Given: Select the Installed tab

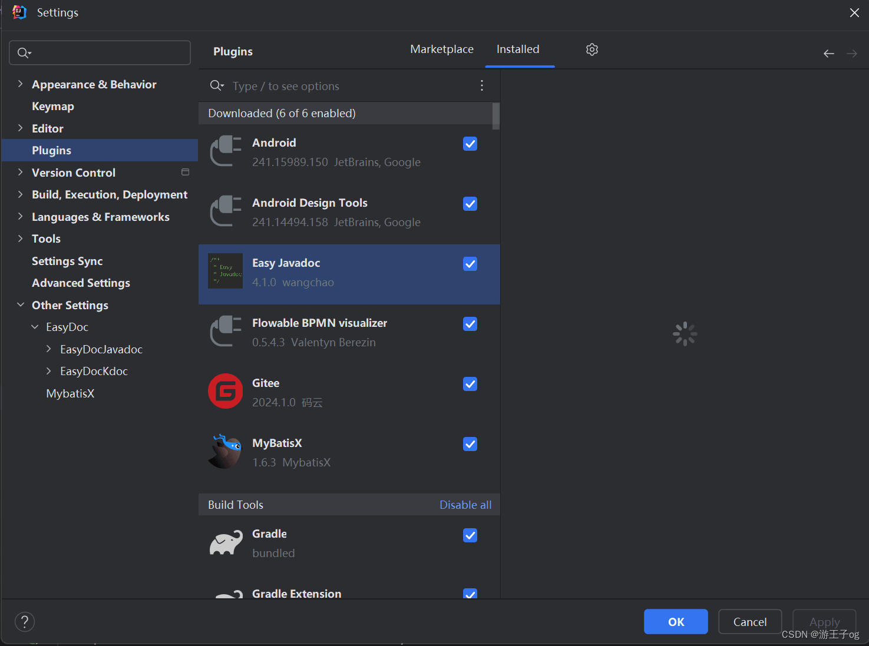Looking at the screenshot, I should tap(518, 49).
